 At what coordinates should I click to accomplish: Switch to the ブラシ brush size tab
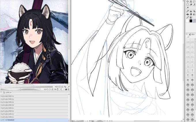192,35
